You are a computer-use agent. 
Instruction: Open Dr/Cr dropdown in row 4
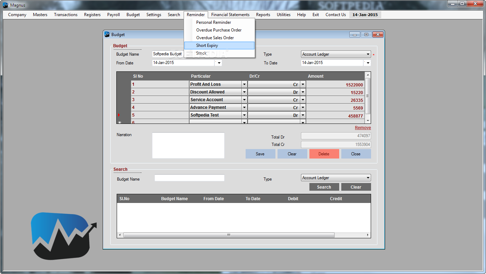[x=303, y=107]
